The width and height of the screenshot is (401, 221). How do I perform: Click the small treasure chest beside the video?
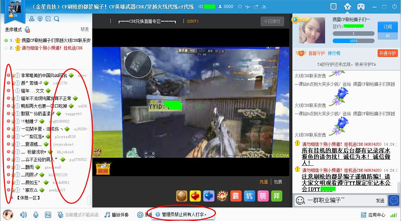click(x=97, y=152)
